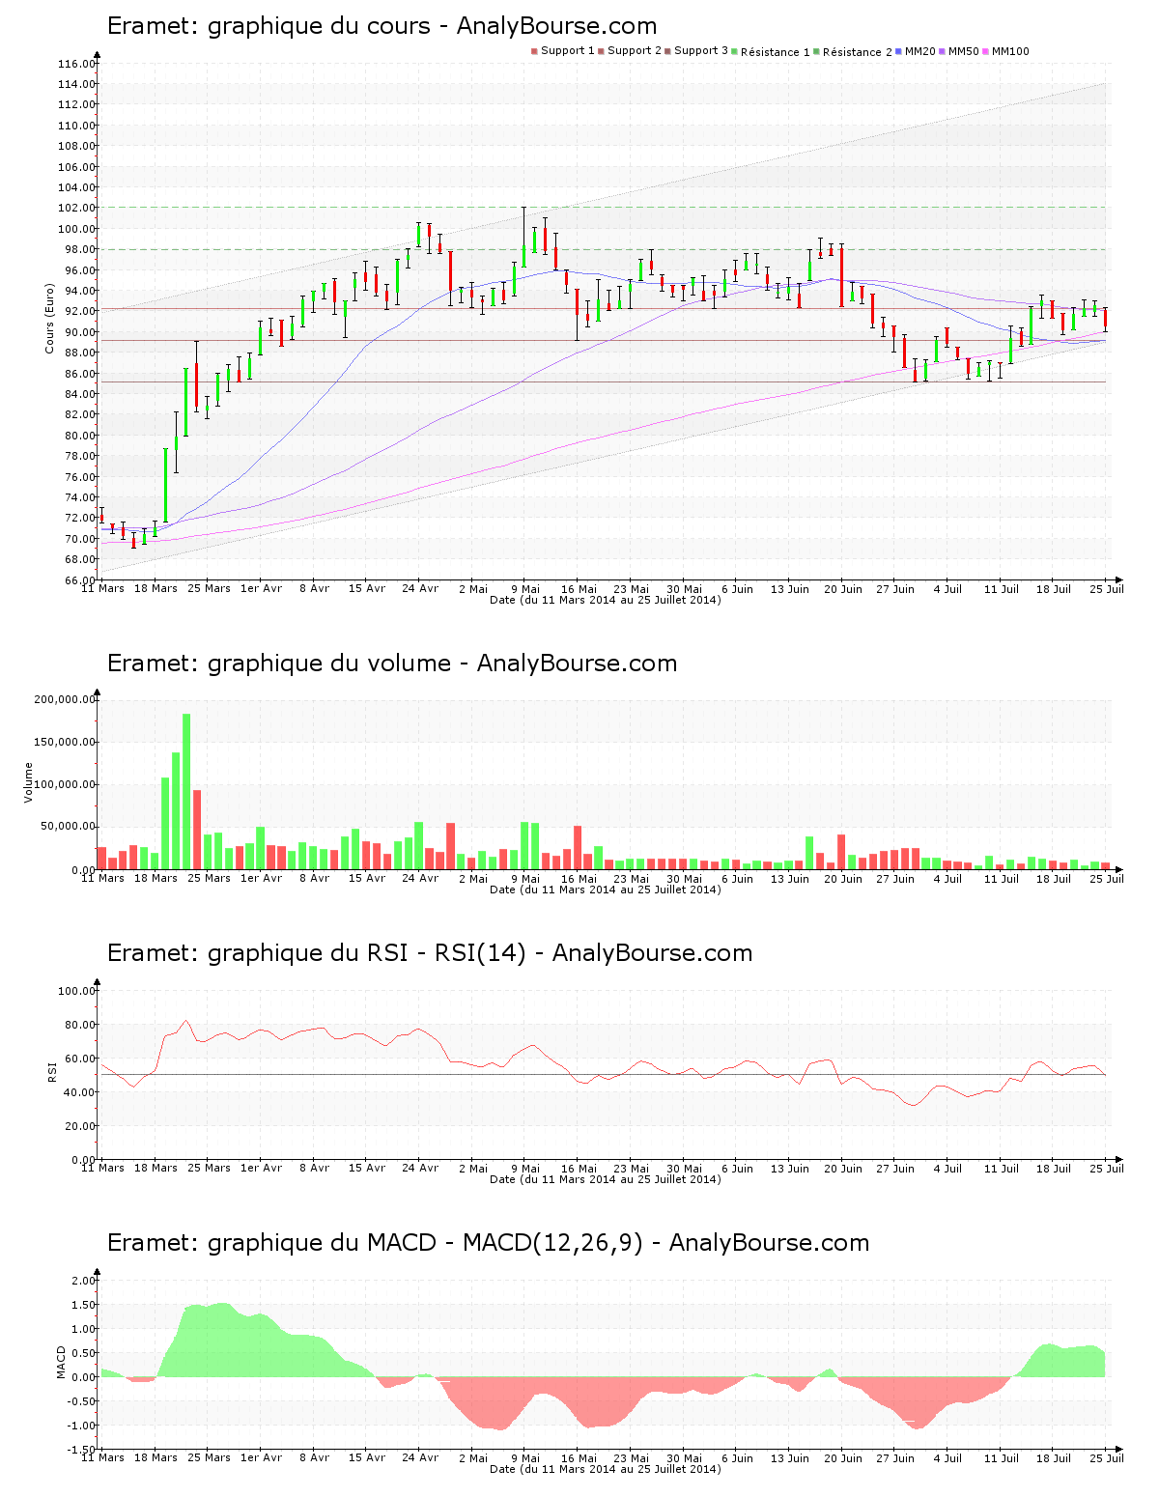Click the Support 1 legend label
This screenshot has height=1497, width=1159.
pos(567,51)
